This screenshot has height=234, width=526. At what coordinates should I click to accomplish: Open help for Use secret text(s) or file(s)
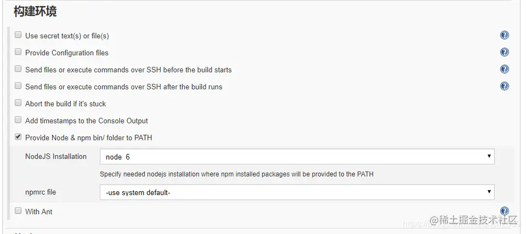tap(505, 36)
